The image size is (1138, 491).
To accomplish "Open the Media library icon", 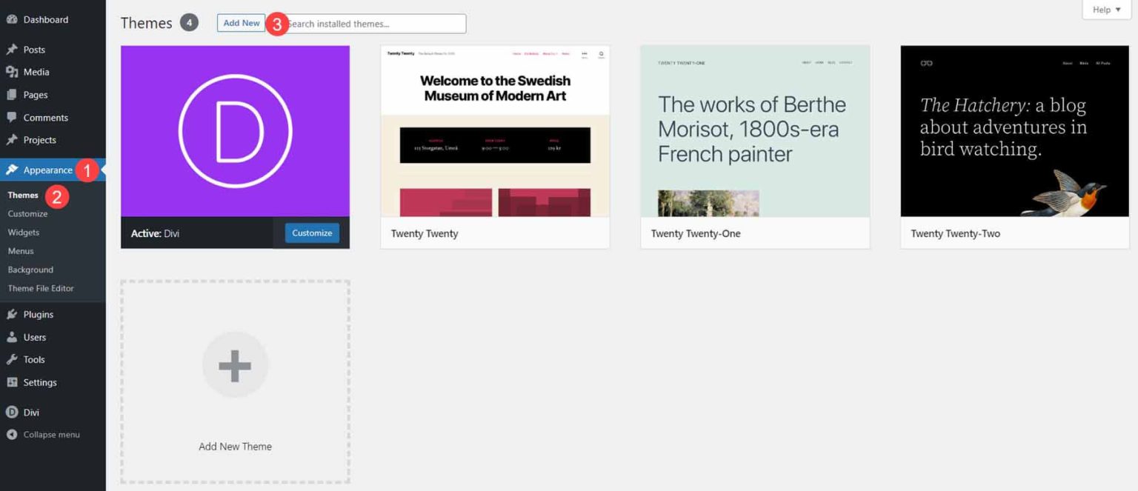I will coord(12,72).
